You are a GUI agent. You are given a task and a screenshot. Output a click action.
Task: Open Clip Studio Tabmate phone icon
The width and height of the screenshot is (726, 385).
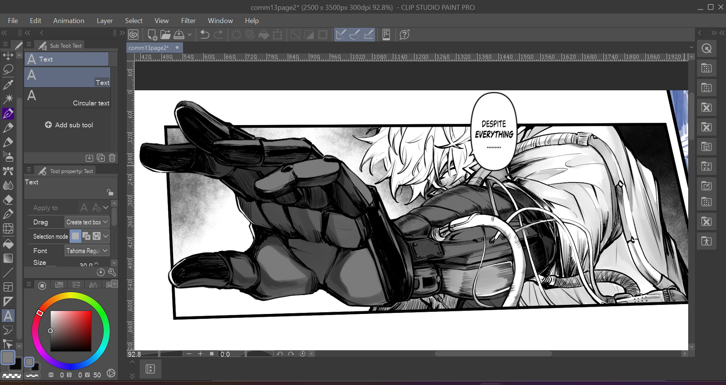point(386,35)
